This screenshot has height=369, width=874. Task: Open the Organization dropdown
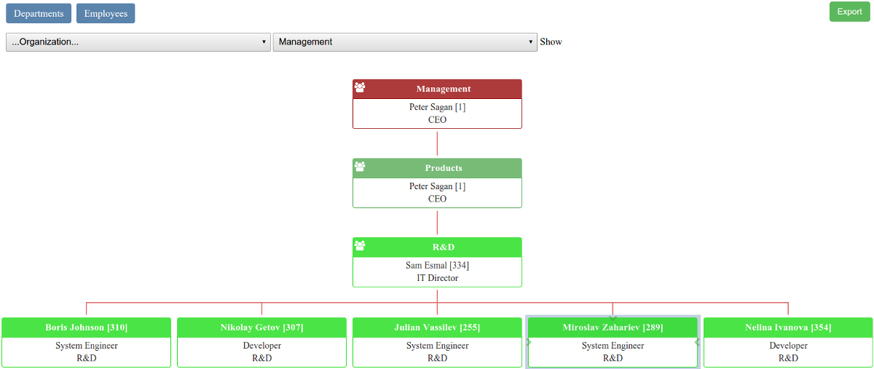coord(138,42)
